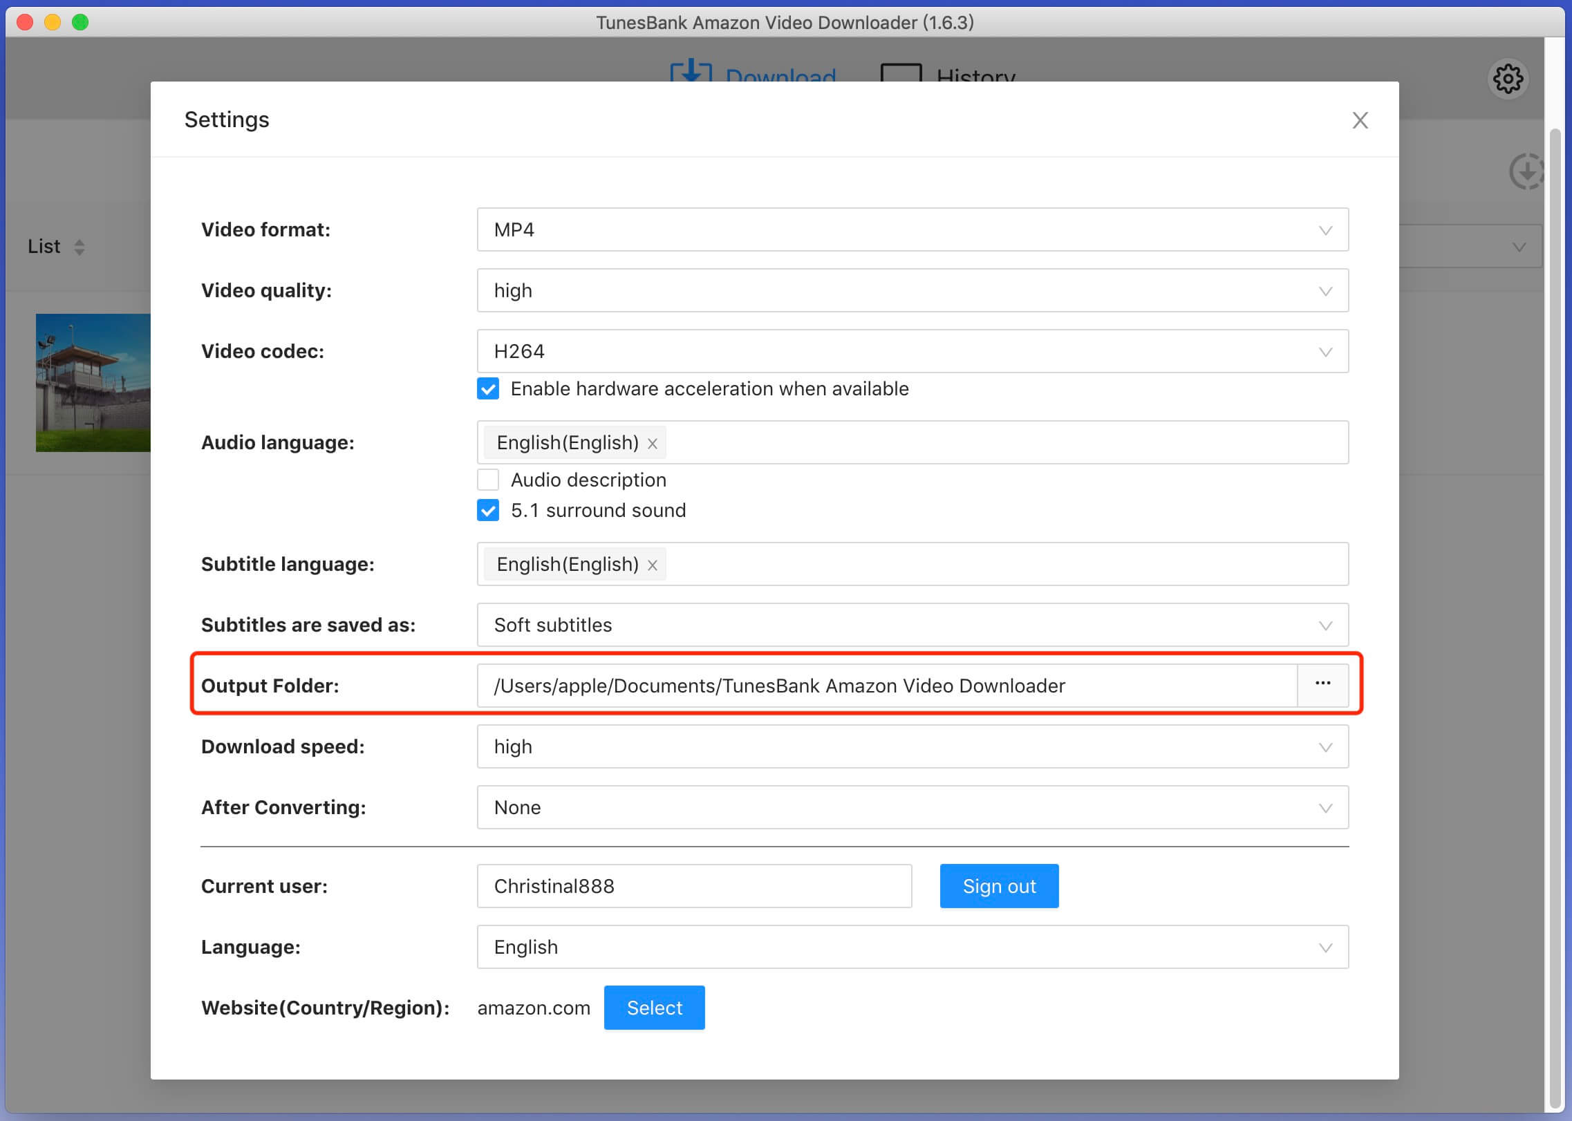
Task: Click the Subtitle language selection field
Action: click(x=913, y=564)
